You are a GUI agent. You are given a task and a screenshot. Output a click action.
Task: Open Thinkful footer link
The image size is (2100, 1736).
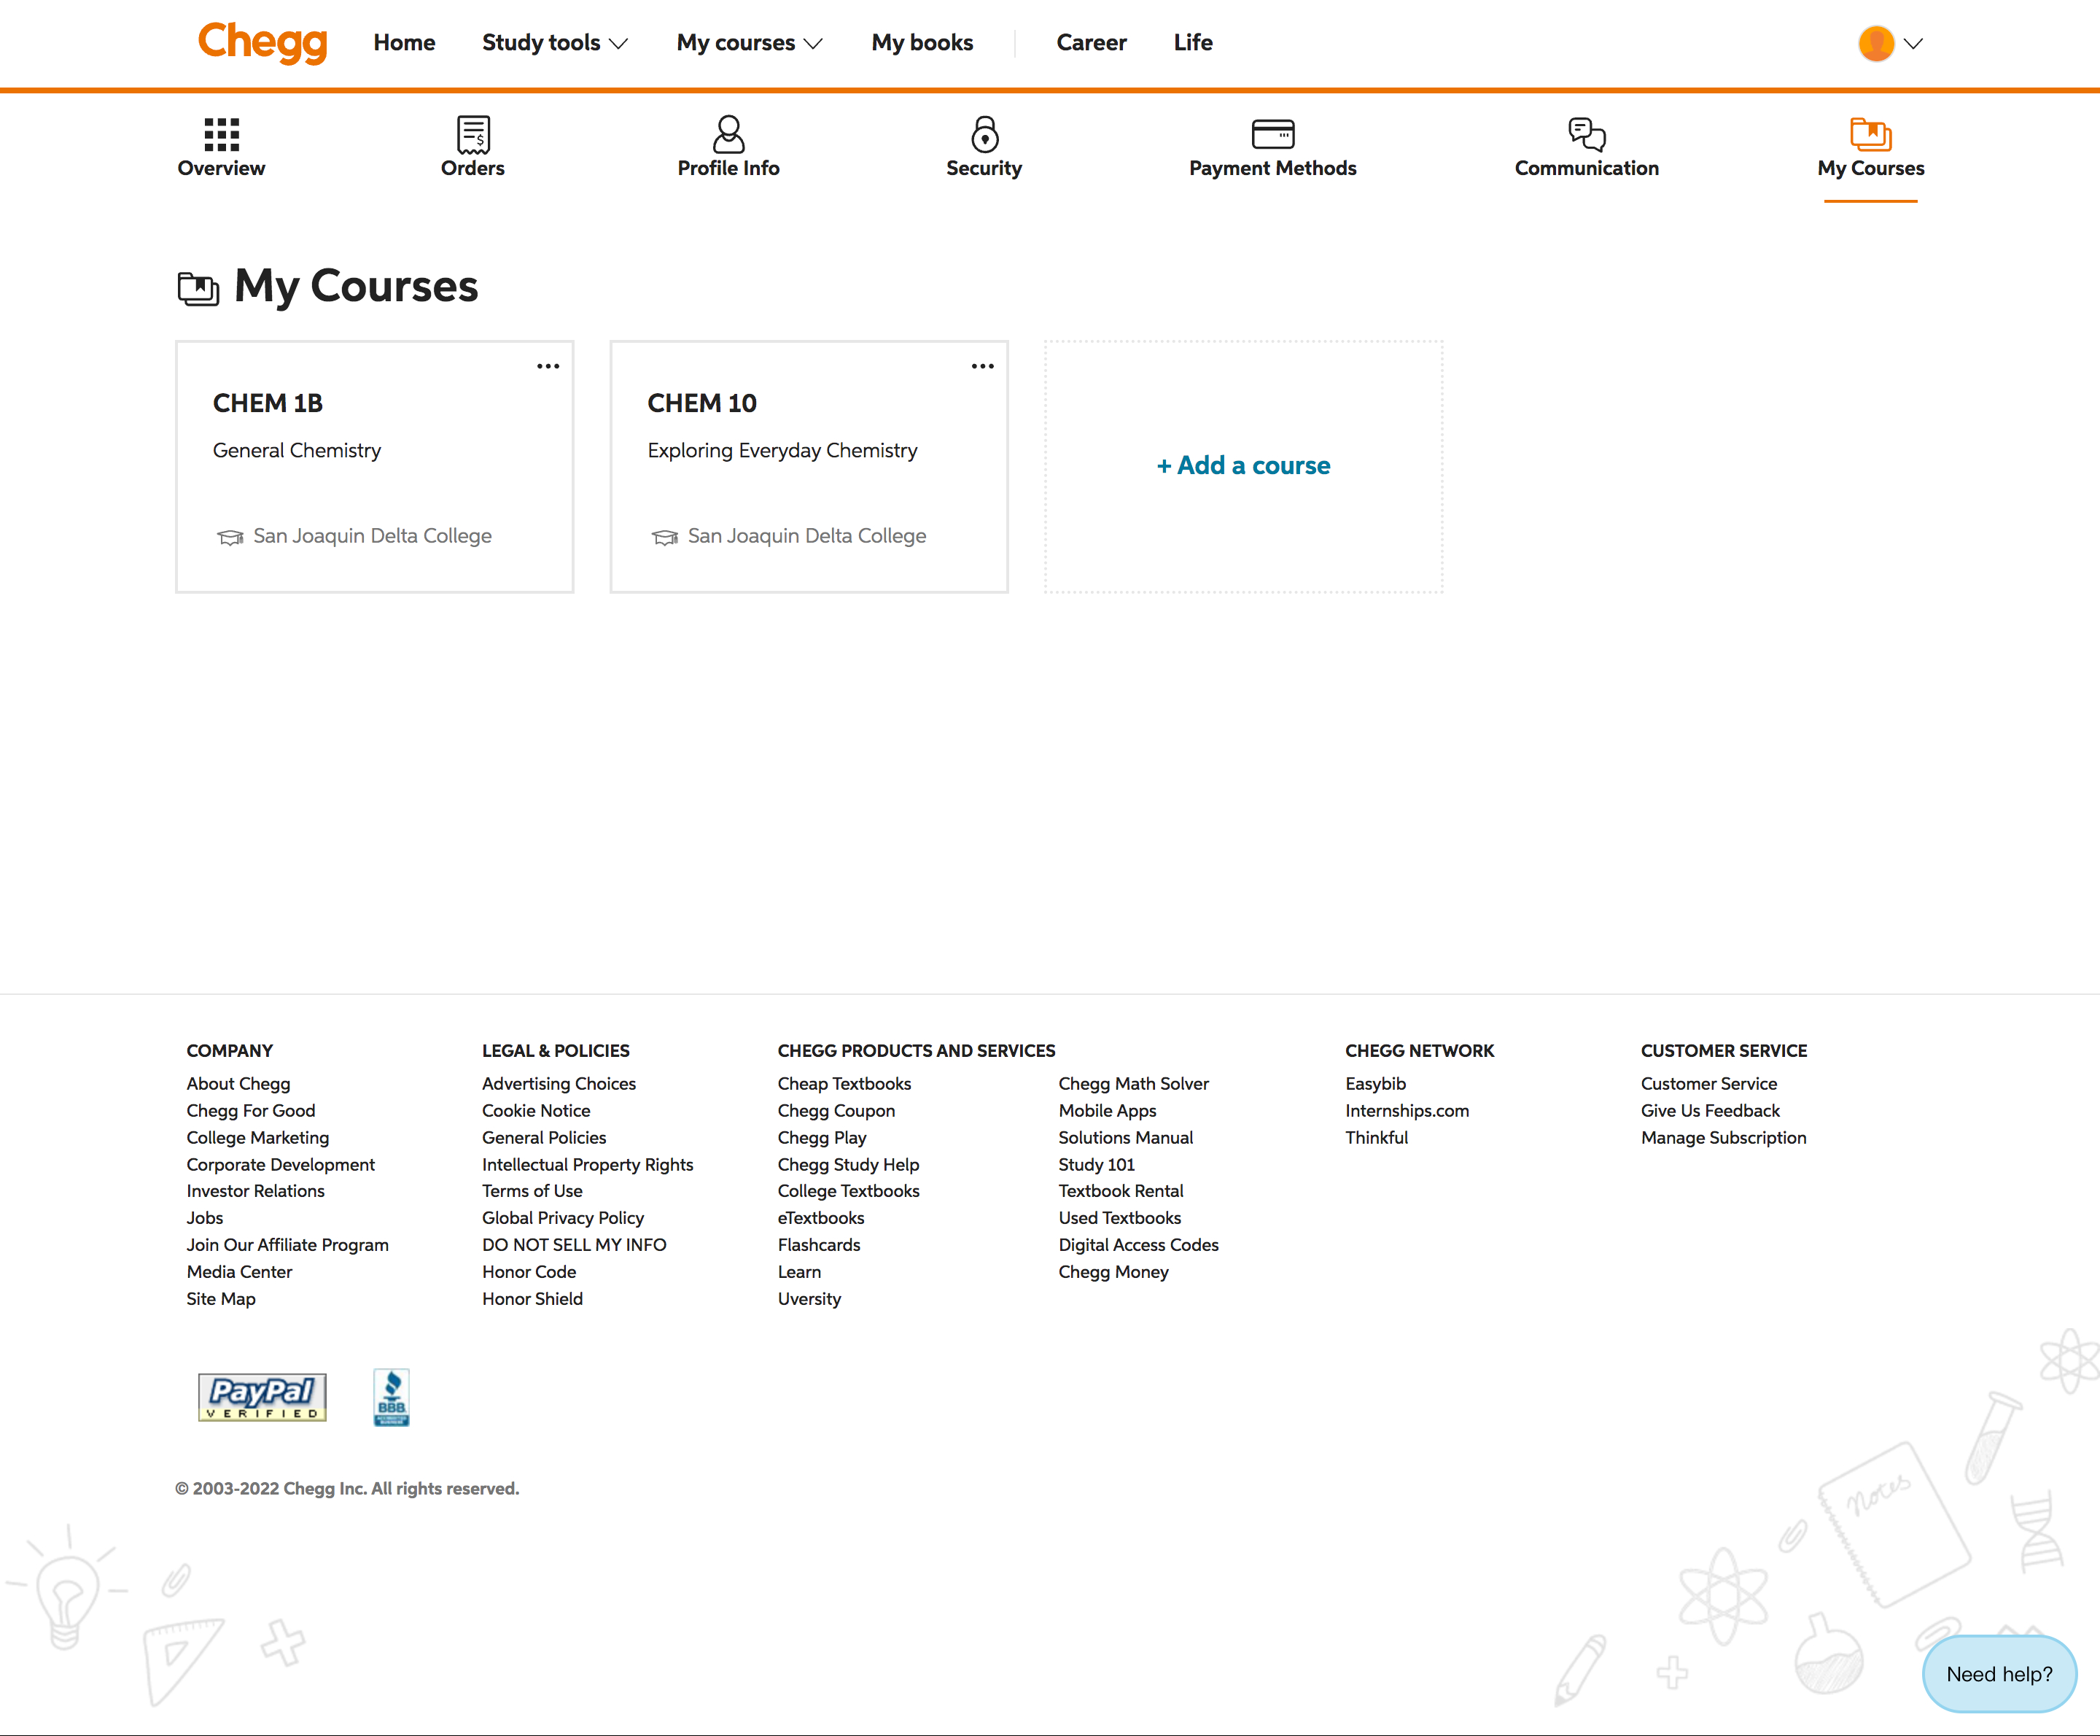[1377, 1137]
